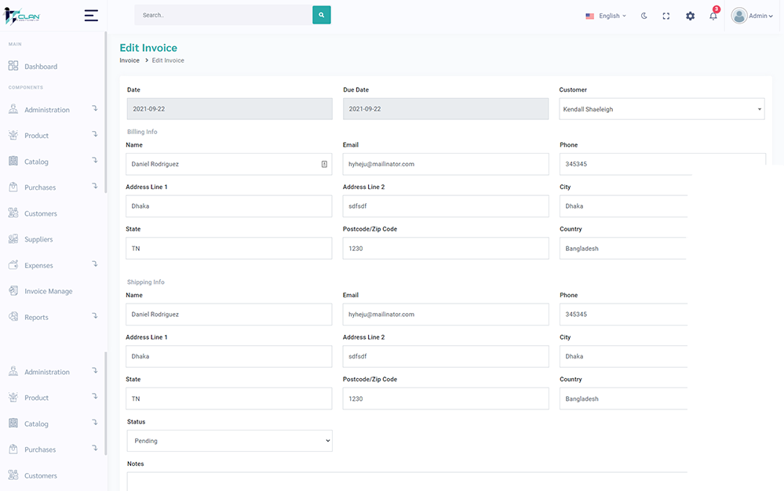
Task: Click the Invoice breadcrumb link
Action: click(129, 60)
